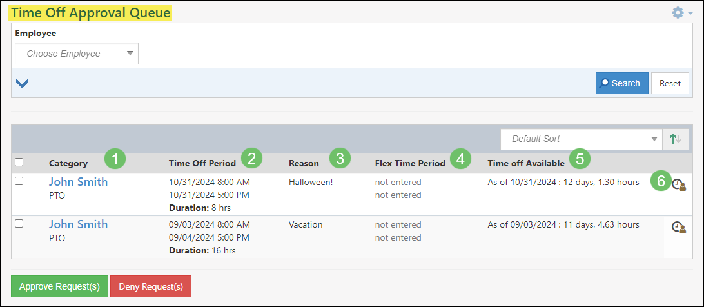Click the Vacation reason text
This screenshot has height=307, width=704.
[x=306, y=224]
